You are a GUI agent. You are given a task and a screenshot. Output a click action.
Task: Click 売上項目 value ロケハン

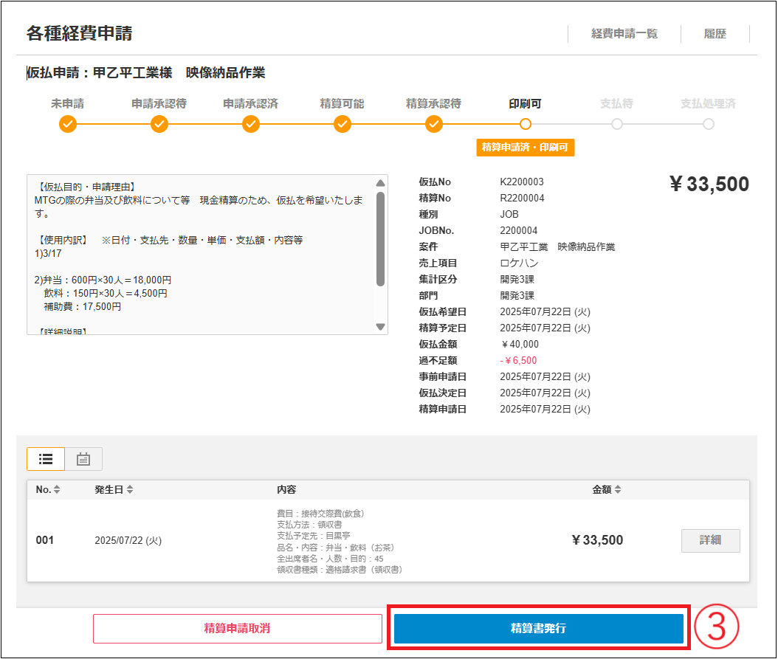[x=519, y=263]
